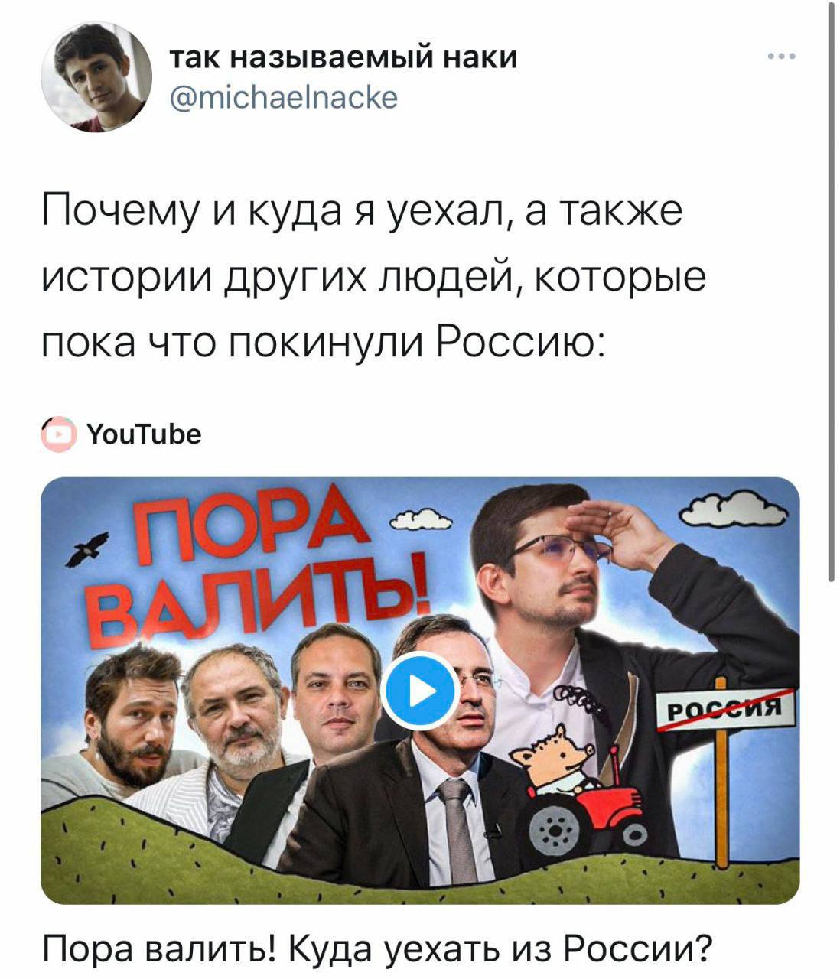Open link "Пора валить! Куда уехать из России?"
This screenshot has width=840, height=979.
376,949
